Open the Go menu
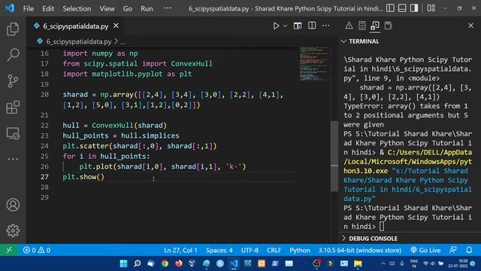Screen dimensions: 481x271 tap(127, 8)
